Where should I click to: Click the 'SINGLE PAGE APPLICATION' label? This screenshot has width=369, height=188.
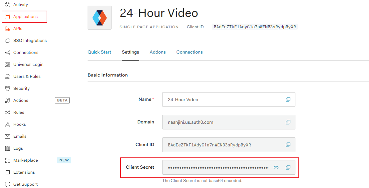pos(149,27)
